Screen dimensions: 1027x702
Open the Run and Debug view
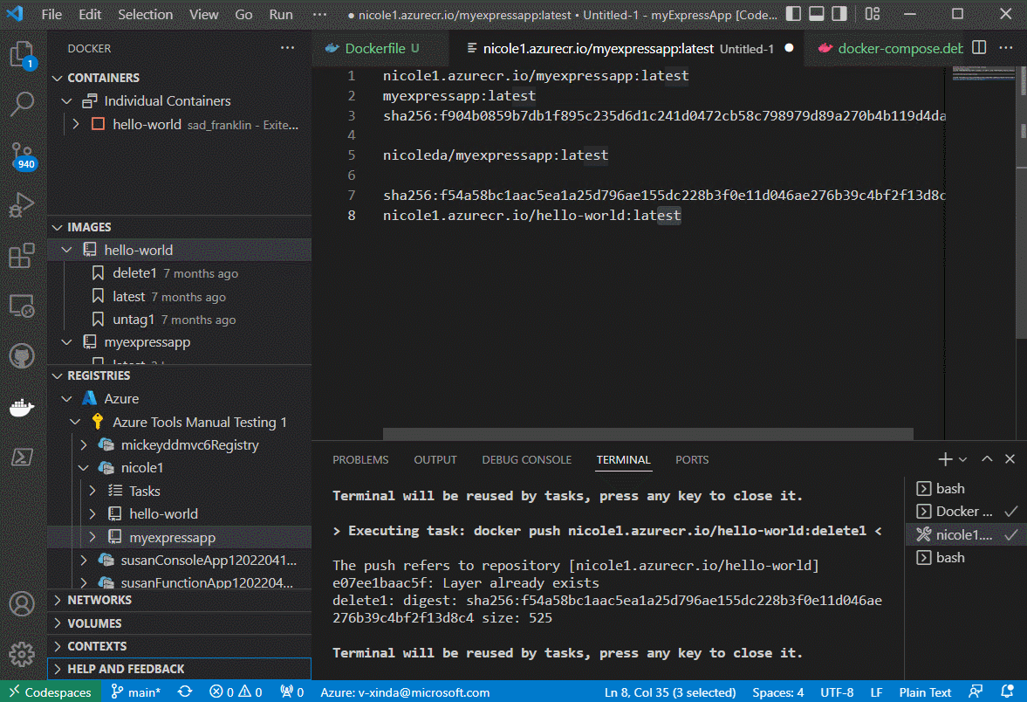coord(22,205)
